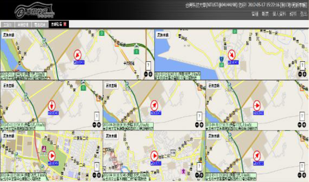309x182 pixels.
Task: Open the third gray tab beside the active tab
Action: [40, 24]
